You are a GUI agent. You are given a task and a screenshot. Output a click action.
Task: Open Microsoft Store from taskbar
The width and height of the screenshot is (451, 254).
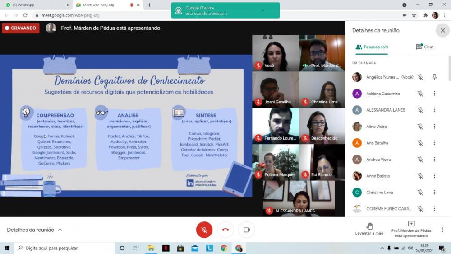(x=180, y=248)
